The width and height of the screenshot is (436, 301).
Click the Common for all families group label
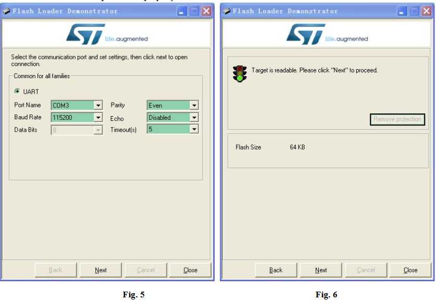(42, 76)
